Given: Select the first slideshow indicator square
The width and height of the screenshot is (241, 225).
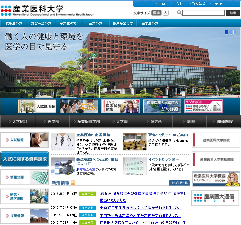Looking at the screenshot, I should tap(227, 32).
